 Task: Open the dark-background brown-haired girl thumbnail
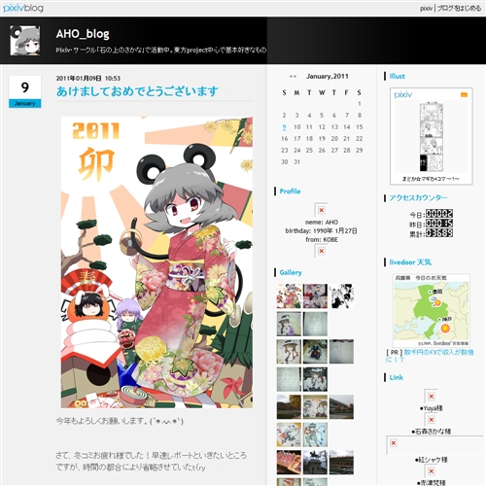315,379
